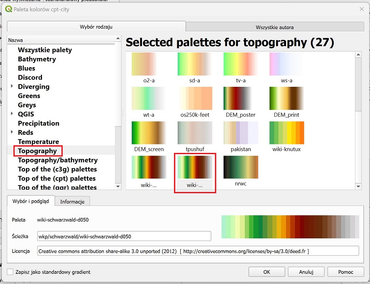Click palette name 'wiki-schwarzwald-d050' text
Image resolution: width=370 pixels, height=284 pixels.
tap(63, 220)
